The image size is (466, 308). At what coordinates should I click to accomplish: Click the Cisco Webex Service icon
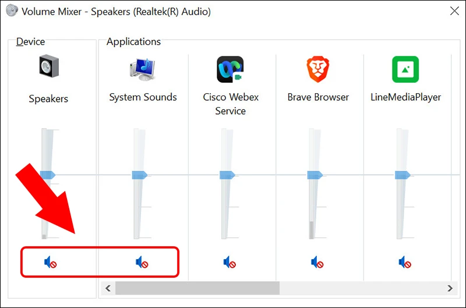230,69
